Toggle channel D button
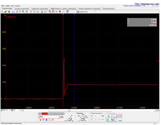The height and width of the screenshot is (125, 161). [63, 114]
